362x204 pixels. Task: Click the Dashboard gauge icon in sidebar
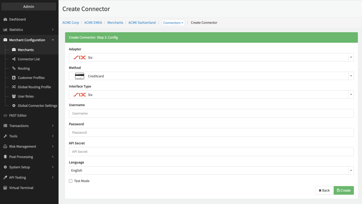pyautogui.click(x=5, y=19)
